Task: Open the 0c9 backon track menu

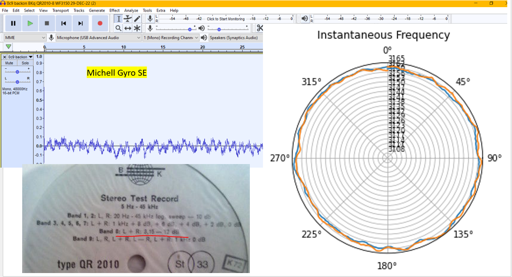Action: coord(20,57)
